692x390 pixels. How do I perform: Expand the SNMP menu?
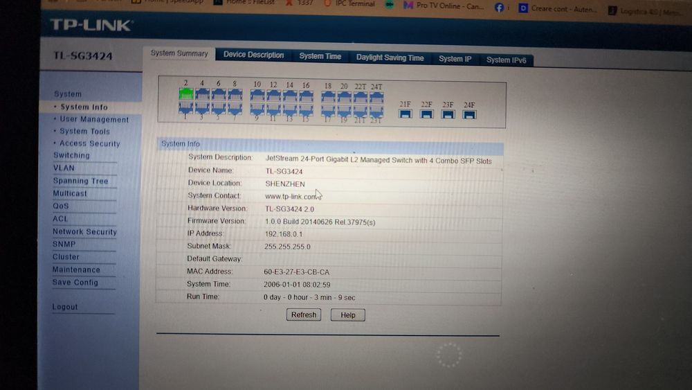click(64, 244)
